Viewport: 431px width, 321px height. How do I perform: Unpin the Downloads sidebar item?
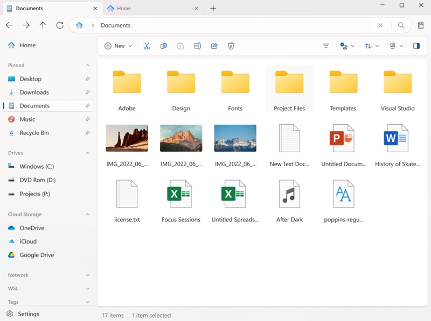(88, 92)
